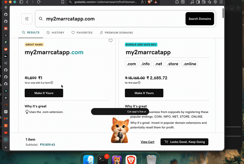Bookmark this page with the bookmark icon
The width and height of the screenshot is (244, 164).
63,2
